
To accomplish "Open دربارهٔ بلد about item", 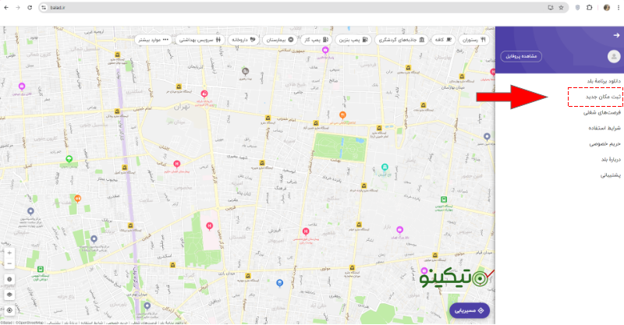I will click(611, 160).
